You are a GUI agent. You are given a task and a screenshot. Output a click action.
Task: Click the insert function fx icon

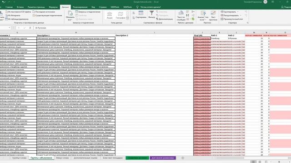coord(30,28)
